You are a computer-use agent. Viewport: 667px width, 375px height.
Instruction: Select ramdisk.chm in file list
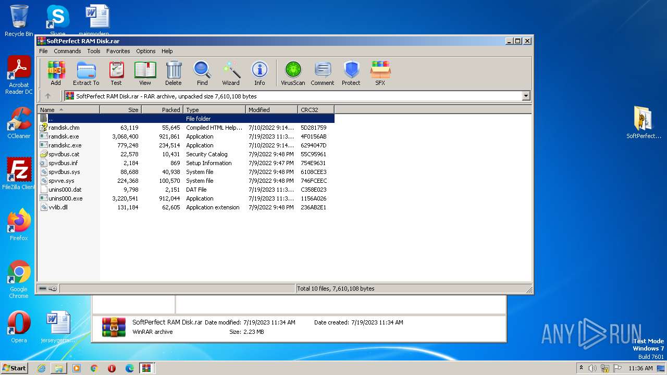186,128
